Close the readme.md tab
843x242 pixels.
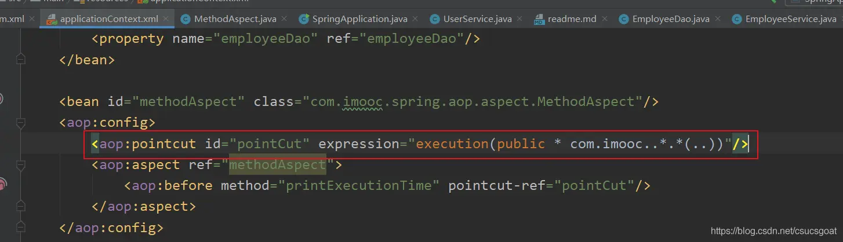coord(605,19)
